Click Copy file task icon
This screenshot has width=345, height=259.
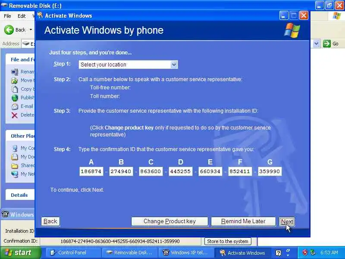15,89
